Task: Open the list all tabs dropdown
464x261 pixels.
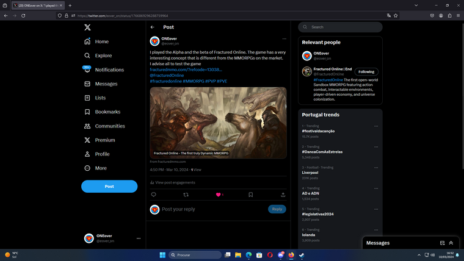Action: coord(416,5)
